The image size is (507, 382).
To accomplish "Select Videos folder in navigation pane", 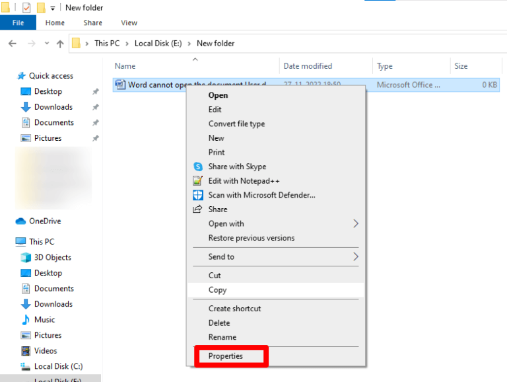I will point(46,351).
